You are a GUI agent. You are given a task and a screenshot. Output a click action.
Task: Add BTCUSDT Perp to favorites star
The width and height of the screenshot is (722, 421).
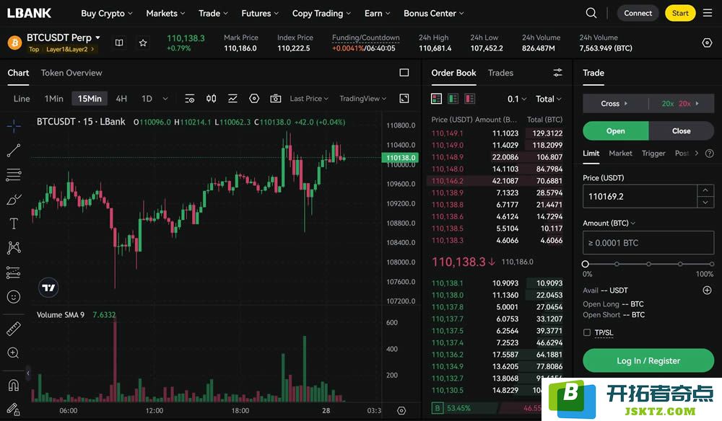(x=143, y=43)
